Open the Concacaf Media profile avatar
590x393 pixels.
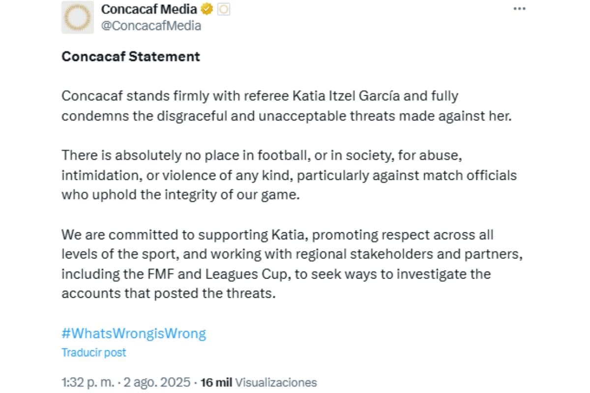(x=77, y=16)
